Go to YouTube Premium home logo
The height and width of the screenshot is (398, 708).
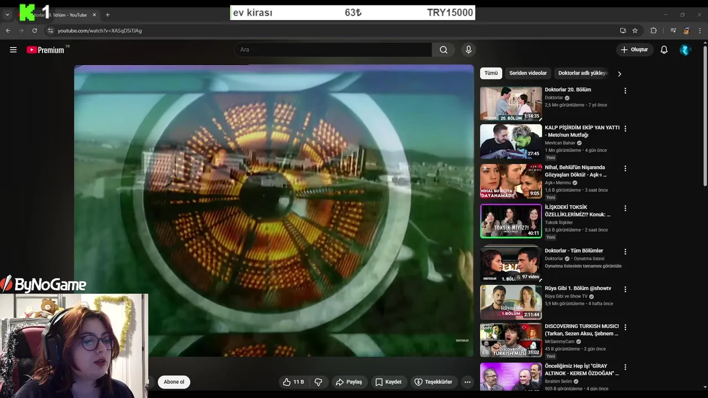(45, 50)
